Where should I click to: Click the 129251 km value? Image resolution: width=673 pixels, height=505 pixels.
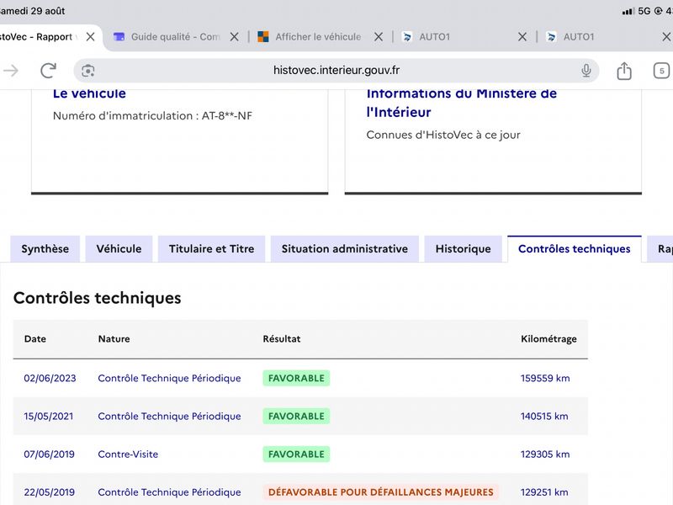coord(544,492)
